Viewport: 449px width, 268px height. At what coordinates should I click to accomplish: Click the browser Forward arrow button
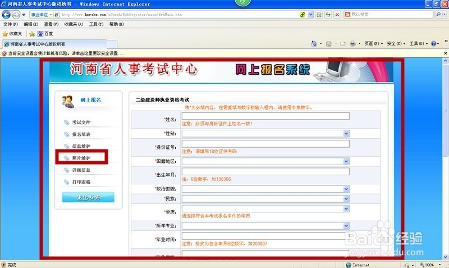[16, 15]
